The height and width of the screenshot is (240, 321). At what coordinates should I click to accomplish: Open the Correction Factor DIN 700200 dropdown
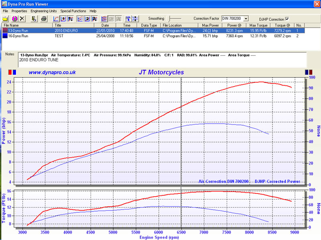point(246,18)
